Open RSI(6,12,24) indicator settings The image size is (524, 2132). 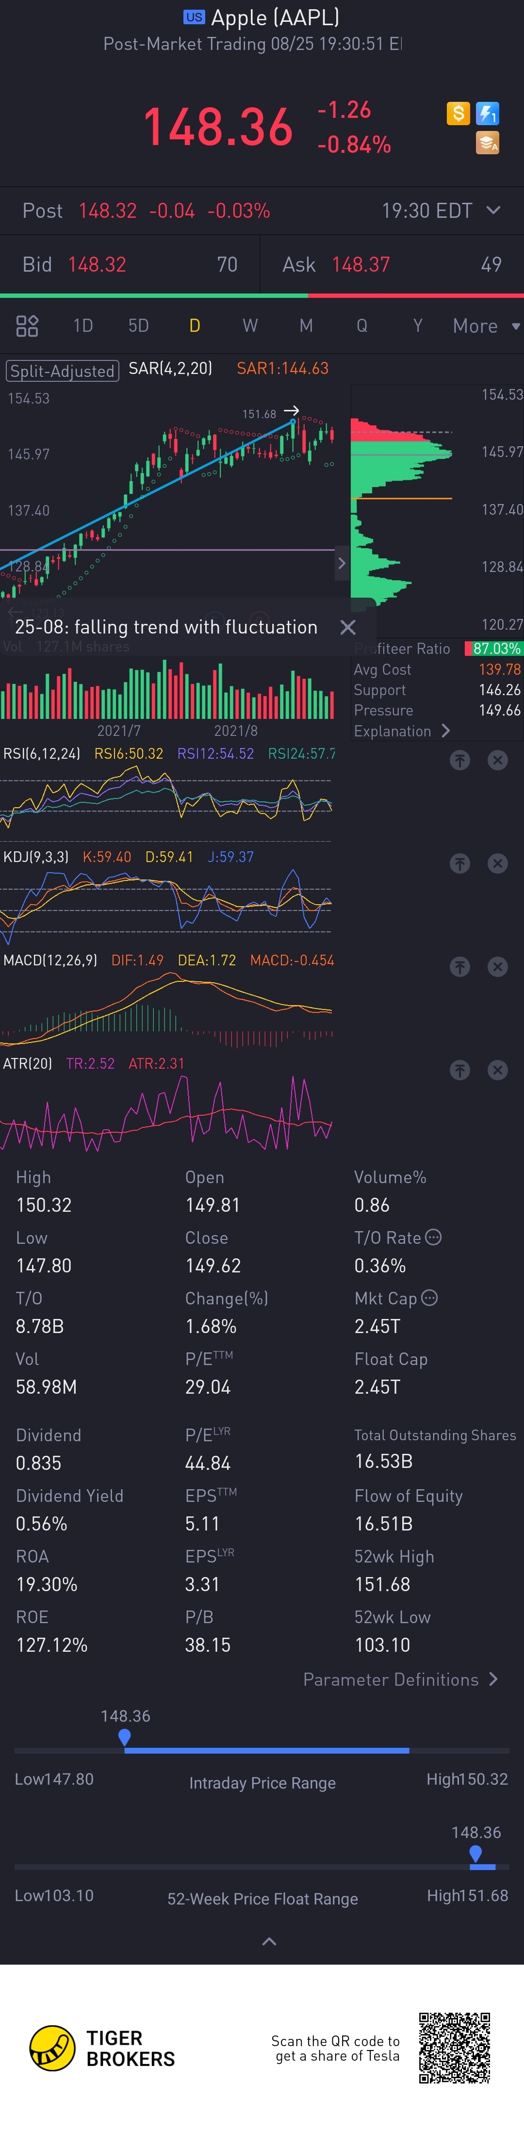click(42, 753)
